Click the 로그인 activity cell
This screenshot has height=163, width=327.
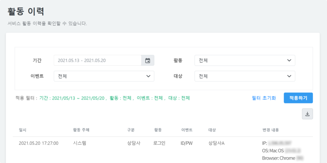tap(160, 143)
